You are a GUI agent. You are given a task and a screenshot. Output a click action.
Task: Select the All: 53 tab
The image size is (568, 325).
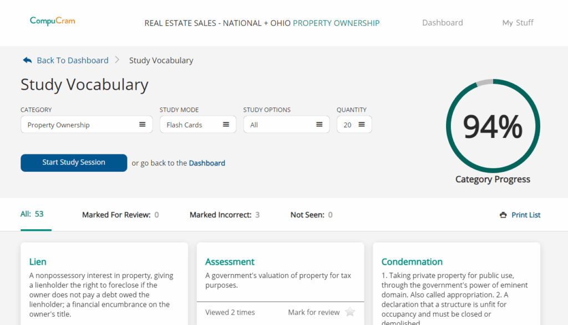(x=32, y=214)
